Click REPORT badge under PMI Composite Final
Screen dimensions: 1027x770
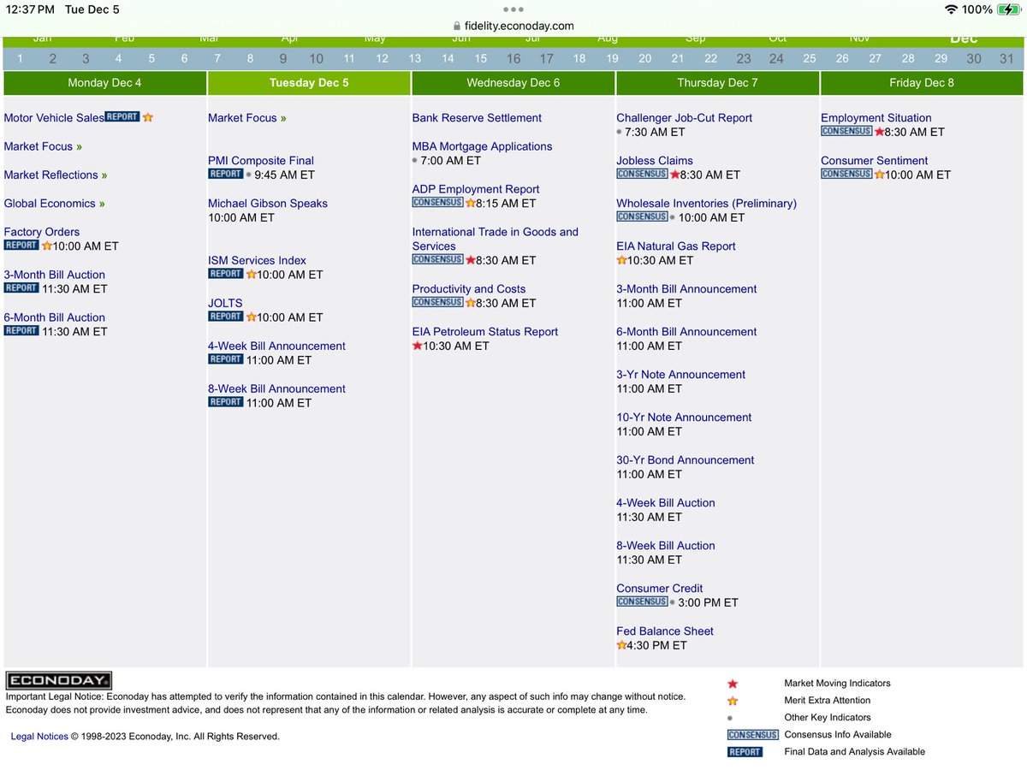(226, 174)
